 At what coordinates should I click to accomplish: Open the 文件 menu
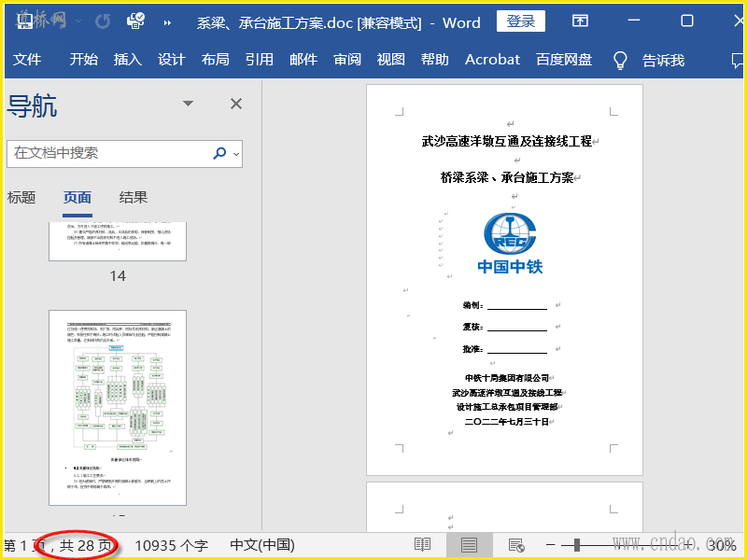point(27,60)
